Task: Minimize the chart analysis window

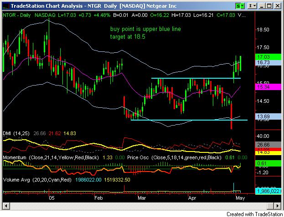Action: (x=262, y=6)
